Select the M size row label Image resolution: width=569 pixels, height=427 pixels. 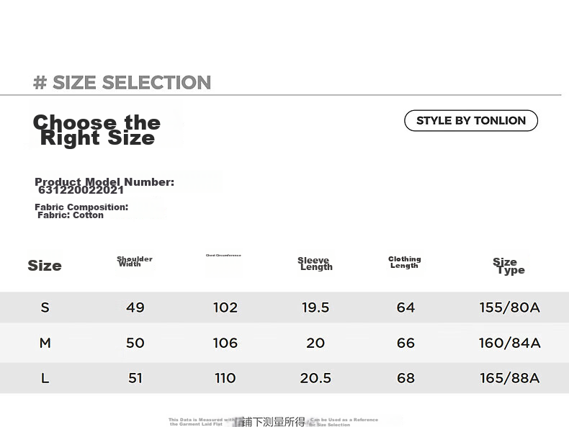(x=45, y=343)
